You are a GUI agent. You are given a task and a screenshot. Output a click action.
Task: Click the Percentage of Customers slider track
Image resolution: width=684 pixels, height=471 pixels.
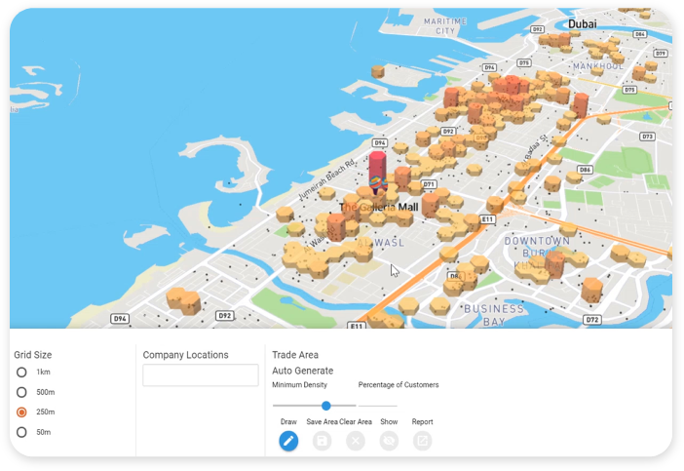pyautogui.click(x=378, y=406)
